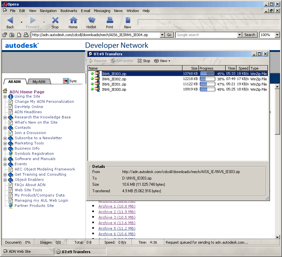The image size is (282, 257).
Task: Open the Hotlist panel icon
Action: click(x=91, y=20)
